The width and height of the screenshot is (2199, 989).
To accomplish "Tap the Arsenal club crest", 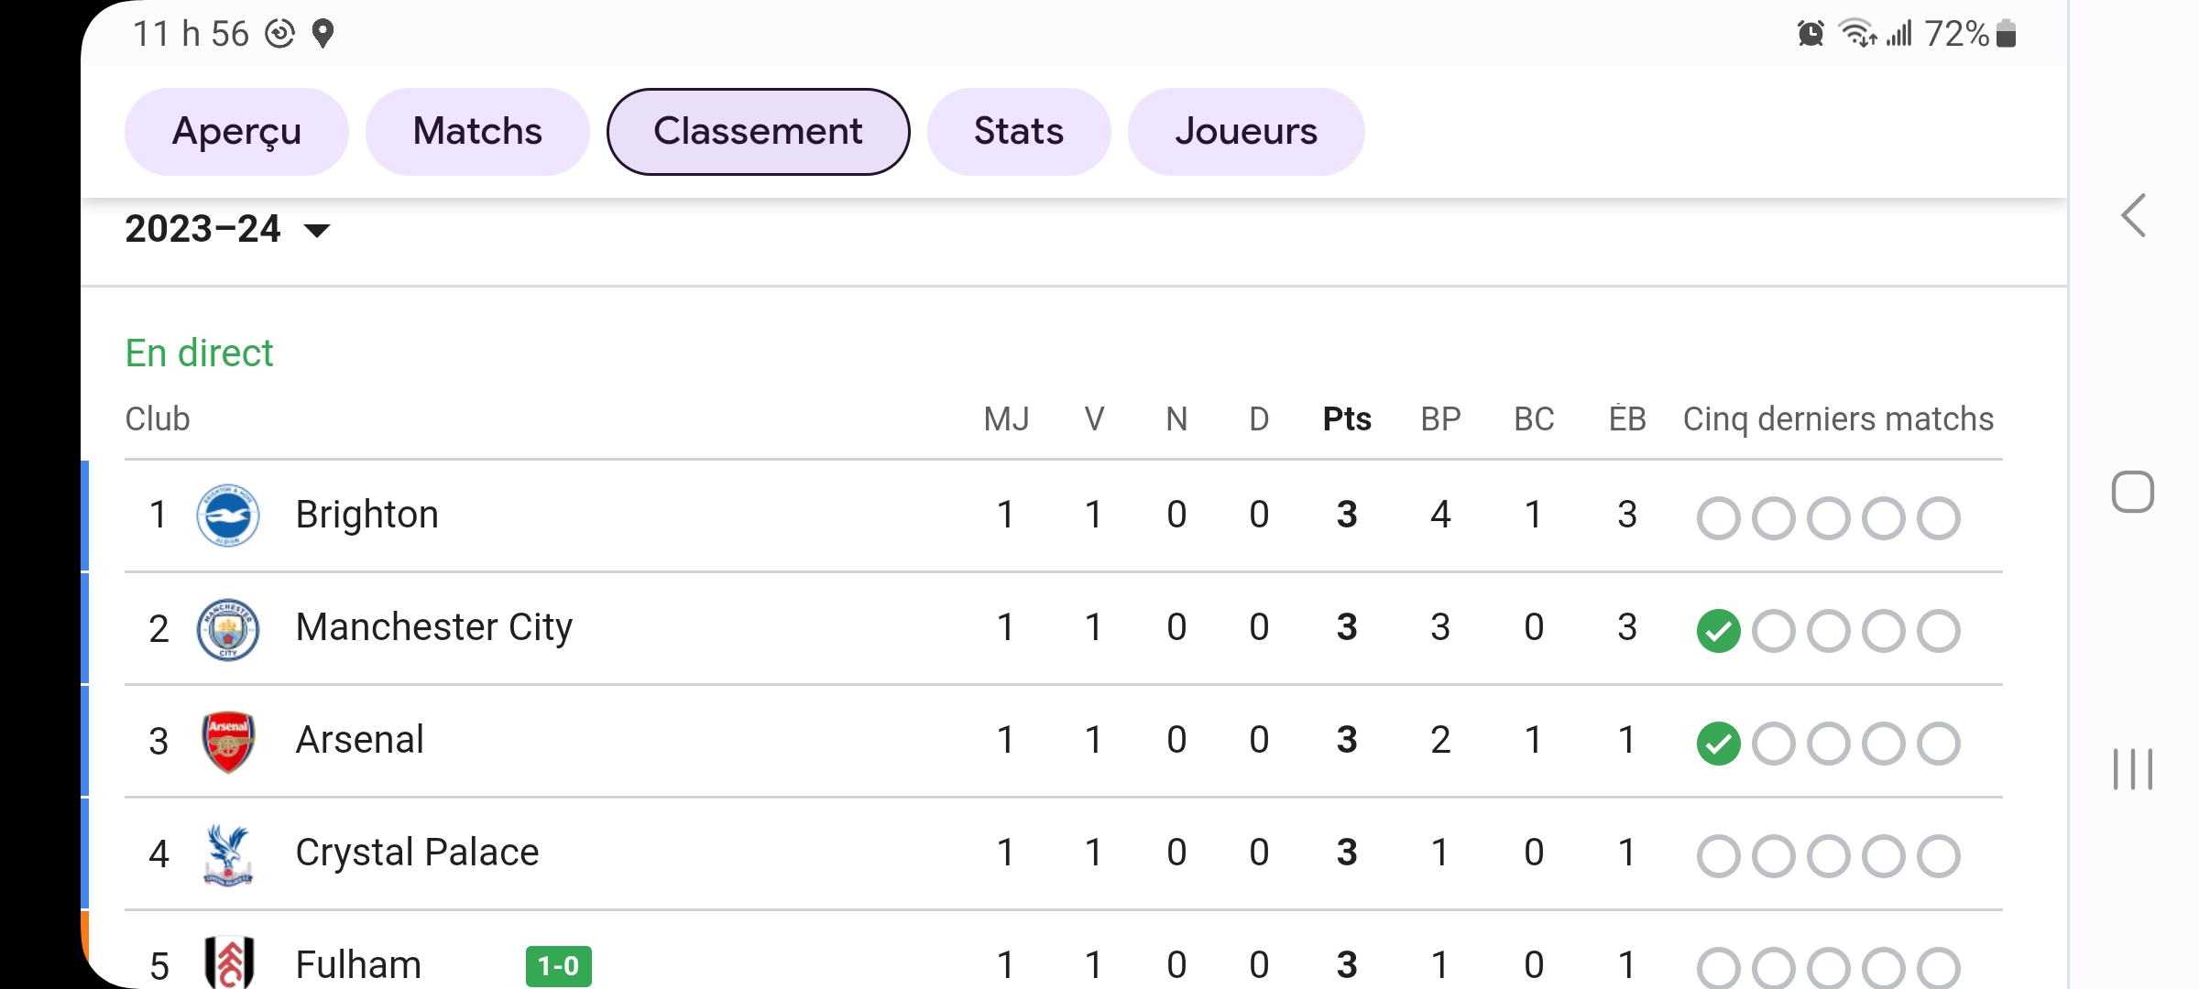I will pos(228,742).
